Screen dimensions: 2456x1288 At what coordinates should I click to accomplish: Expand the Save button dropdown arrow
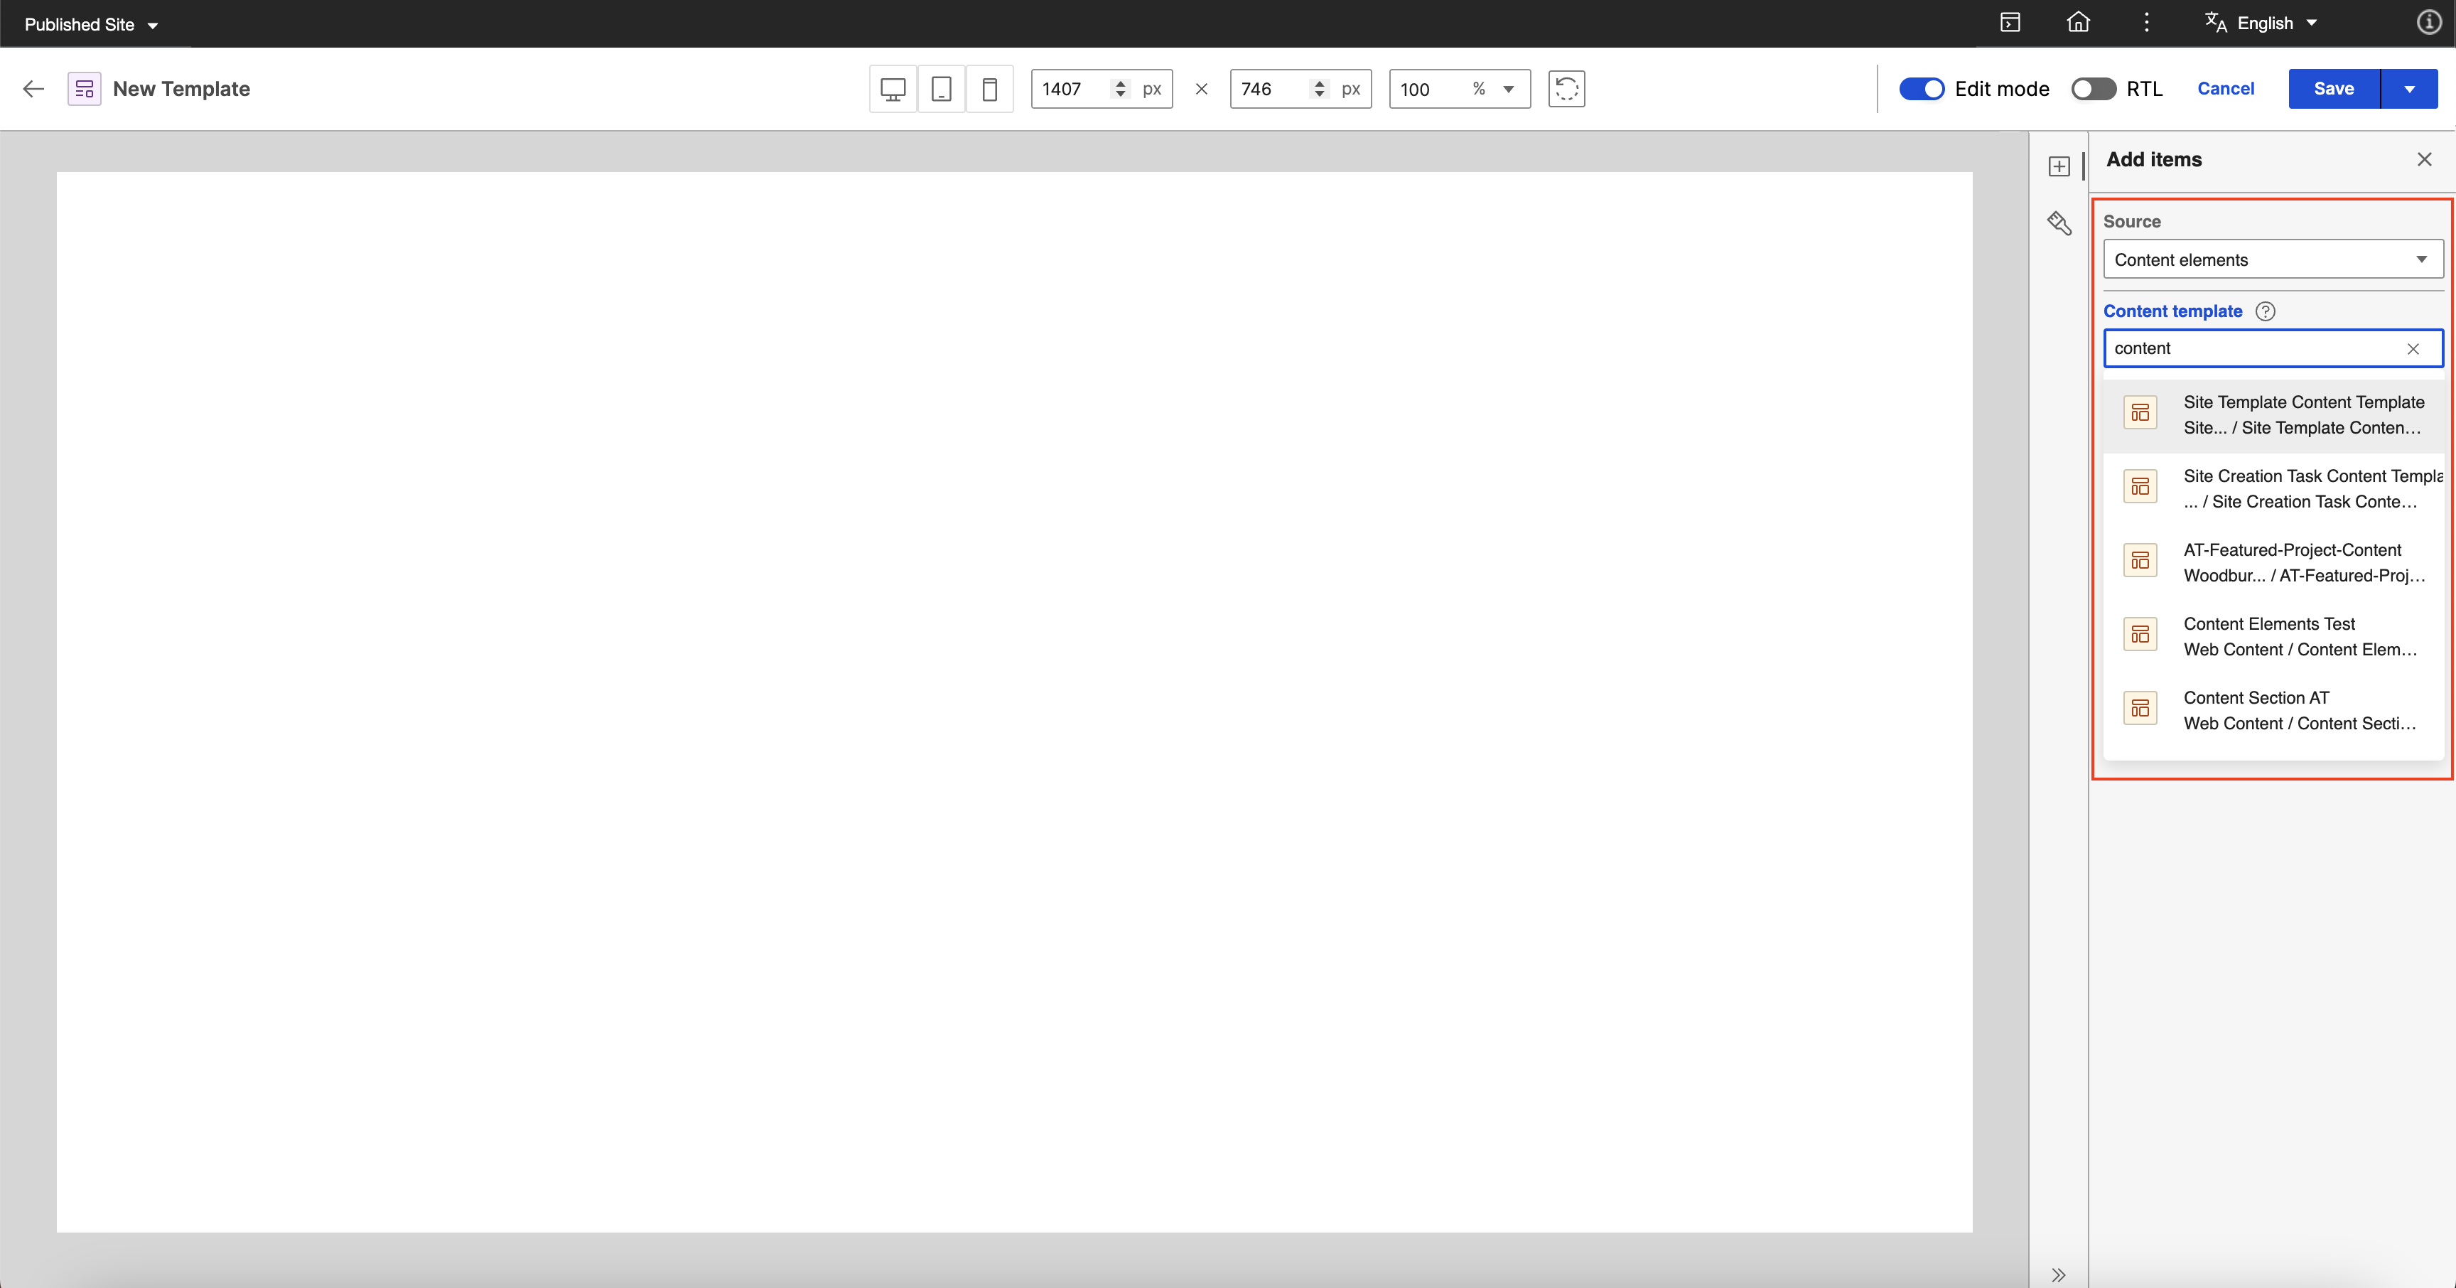(2409, 90)
